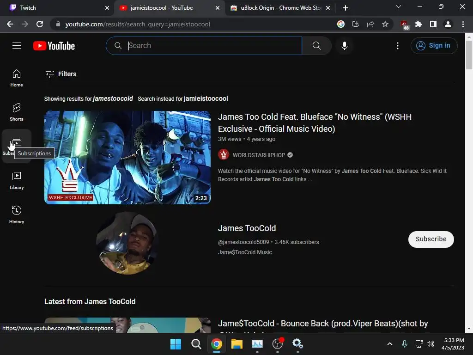
Task: Open Library in sidebar
Action: click(17, 181)
